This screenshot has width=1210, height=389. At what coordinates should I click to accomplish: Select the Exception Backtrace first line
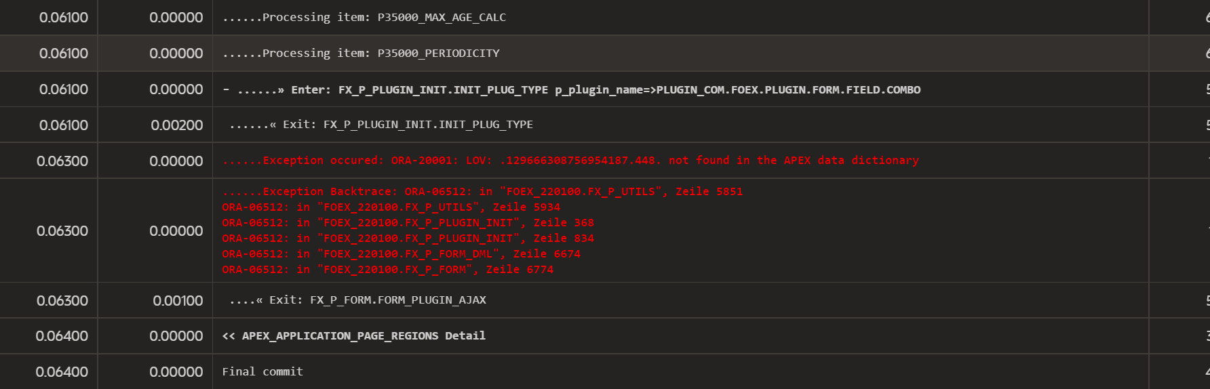pos(482,192)
